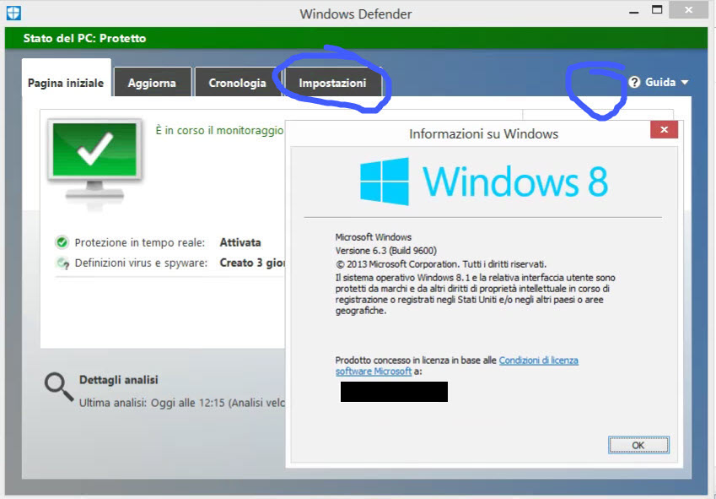
Task: Confirm the Informazioni su Windows dialog with OK
Action: pos(638,445)
